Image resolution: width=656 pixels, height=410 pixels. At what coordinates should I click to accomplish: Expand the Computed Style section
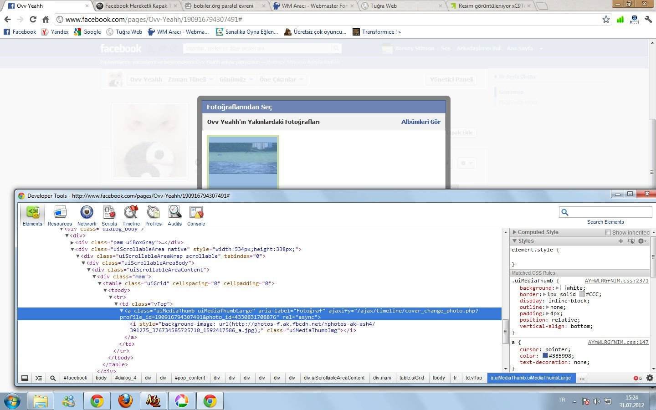click(514, 232)
